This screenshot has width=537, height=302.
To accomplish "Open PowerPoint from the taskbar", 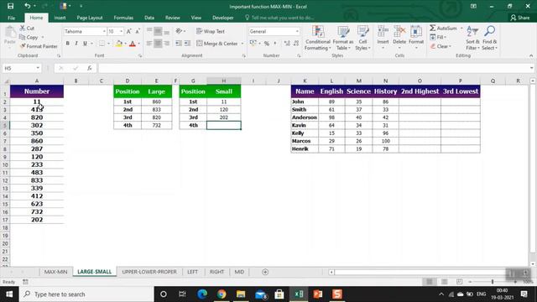I will click(x=318, y=294).
